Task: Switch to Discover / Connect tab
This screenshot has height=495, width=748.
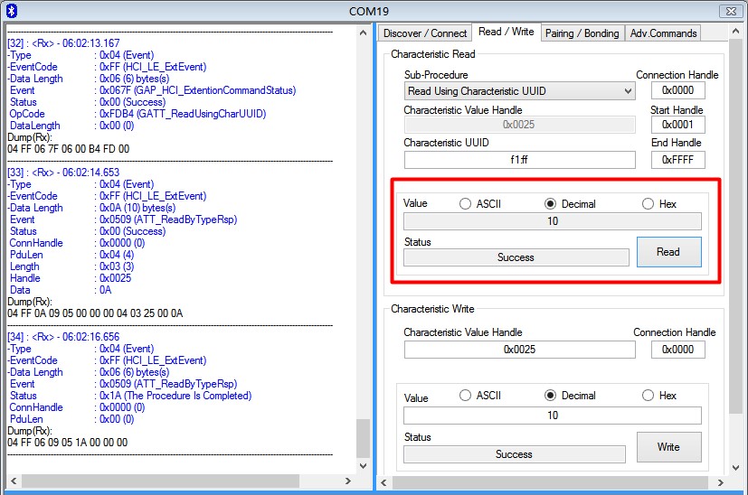Action: click(x=424, y=33)
